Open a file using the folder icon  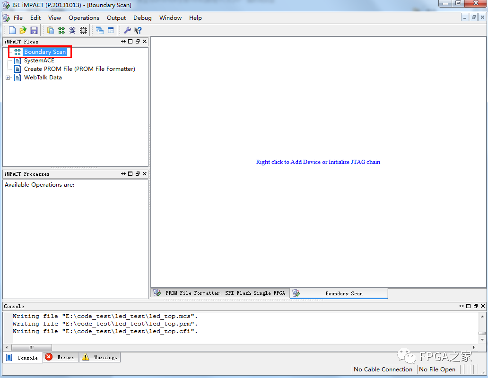tap(23, 30)
